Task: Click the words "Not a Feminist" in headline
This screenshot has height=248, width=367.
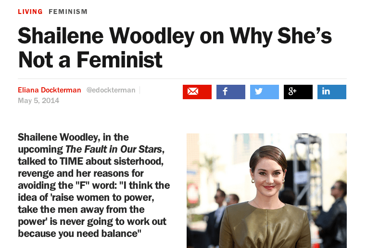Action: click(x=90, y=60)
